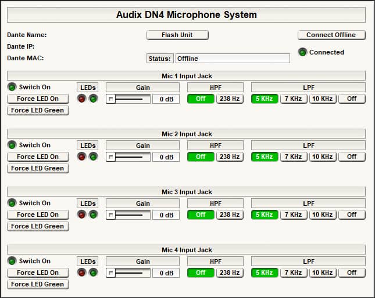Screen dimensions: 375x298
Task: Select Mic 4 LPF 5 KHz
Action: (265, 272)
